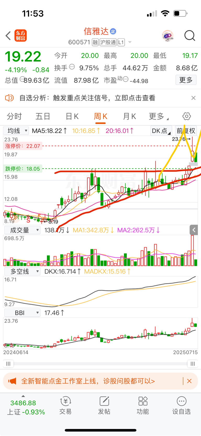Click the chart range scrollbar track
This screenshot has height=436, width=201.
pos(100,364)
